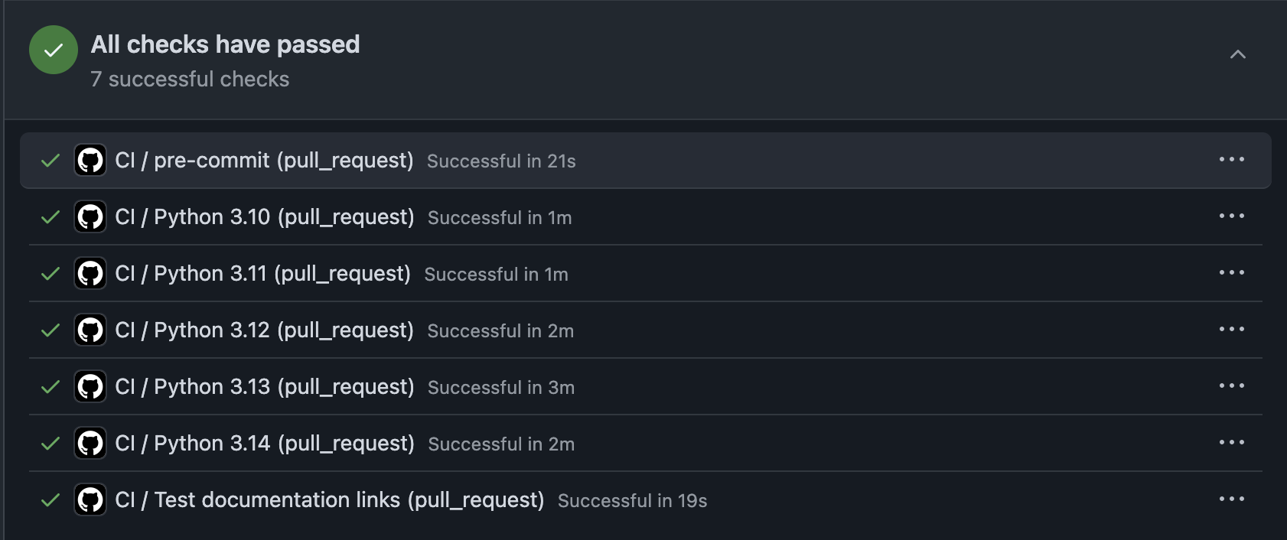
Task: Click the GitHub icon on the Python 3.14 row
Action: [x=90, y=443]
